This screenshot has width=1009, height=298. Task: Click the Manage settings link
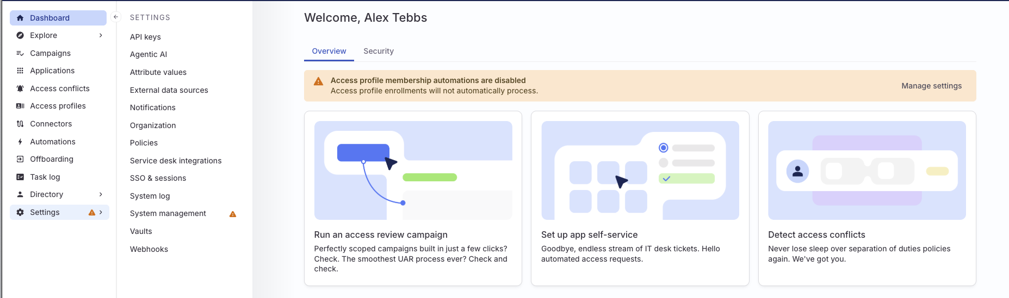(x=931, y=86)
